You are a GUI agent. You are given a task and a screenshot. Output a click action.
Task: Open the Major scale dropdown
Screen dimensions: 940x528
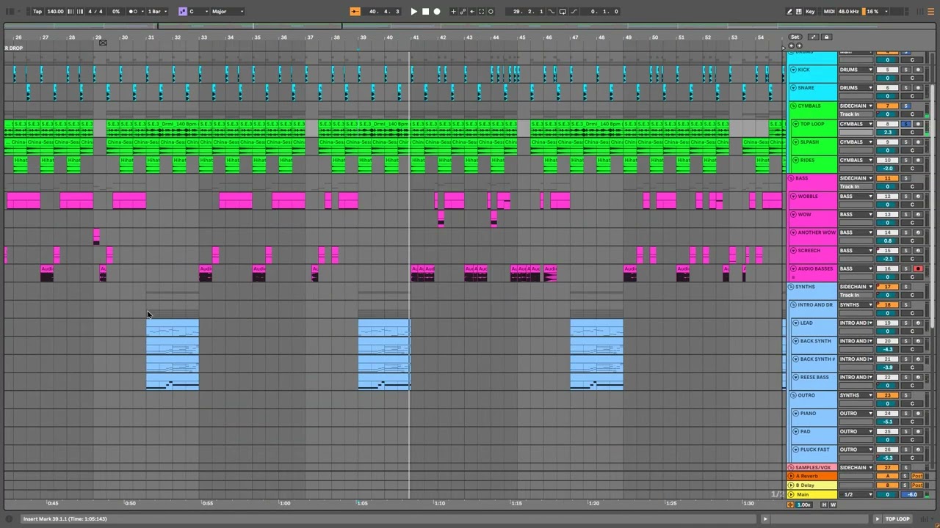(228, 11)
